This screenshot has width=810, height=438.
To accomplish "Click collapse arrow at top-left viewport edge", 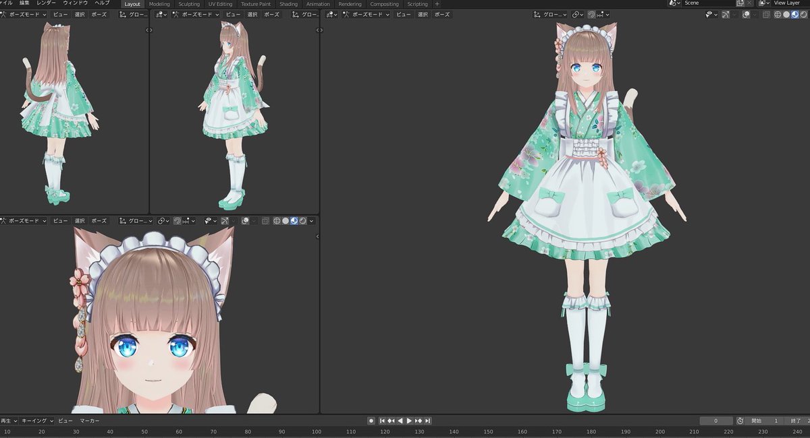I will point(149,30).
